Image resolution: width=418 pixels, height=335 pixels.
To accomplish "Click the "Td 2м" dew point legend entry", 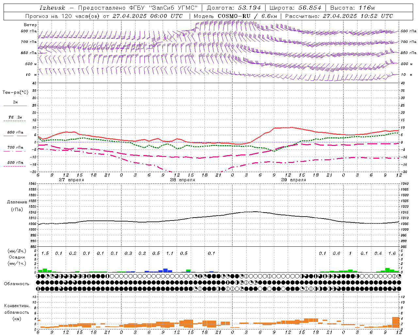I will coord(15,117).
